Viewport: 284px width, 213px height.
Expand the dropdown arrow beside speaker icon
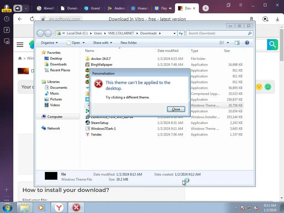[x=26, y=8]
